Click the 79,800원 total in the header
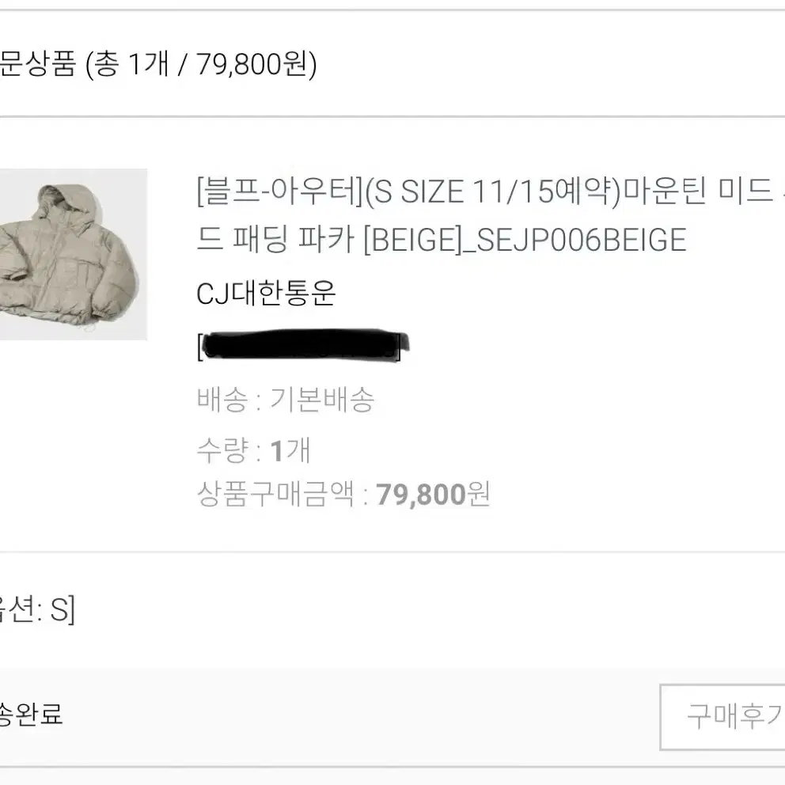785x785 pixels. point(256,64)
